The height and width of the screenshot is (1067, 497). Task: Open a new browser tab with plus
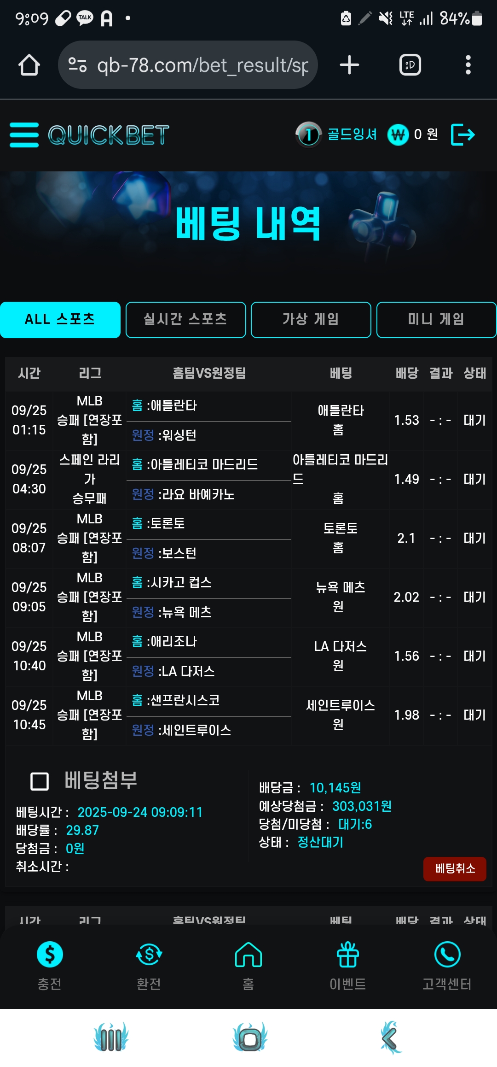coord(349,65)
